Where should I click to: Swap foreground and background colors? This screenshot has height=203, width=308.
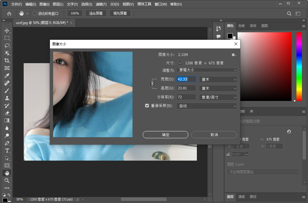[9, 195]
